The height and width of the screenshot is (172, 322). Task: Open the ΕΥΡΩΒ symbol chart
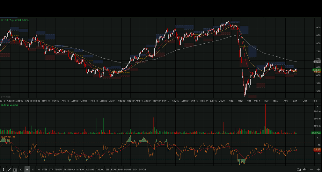[142, 169]
